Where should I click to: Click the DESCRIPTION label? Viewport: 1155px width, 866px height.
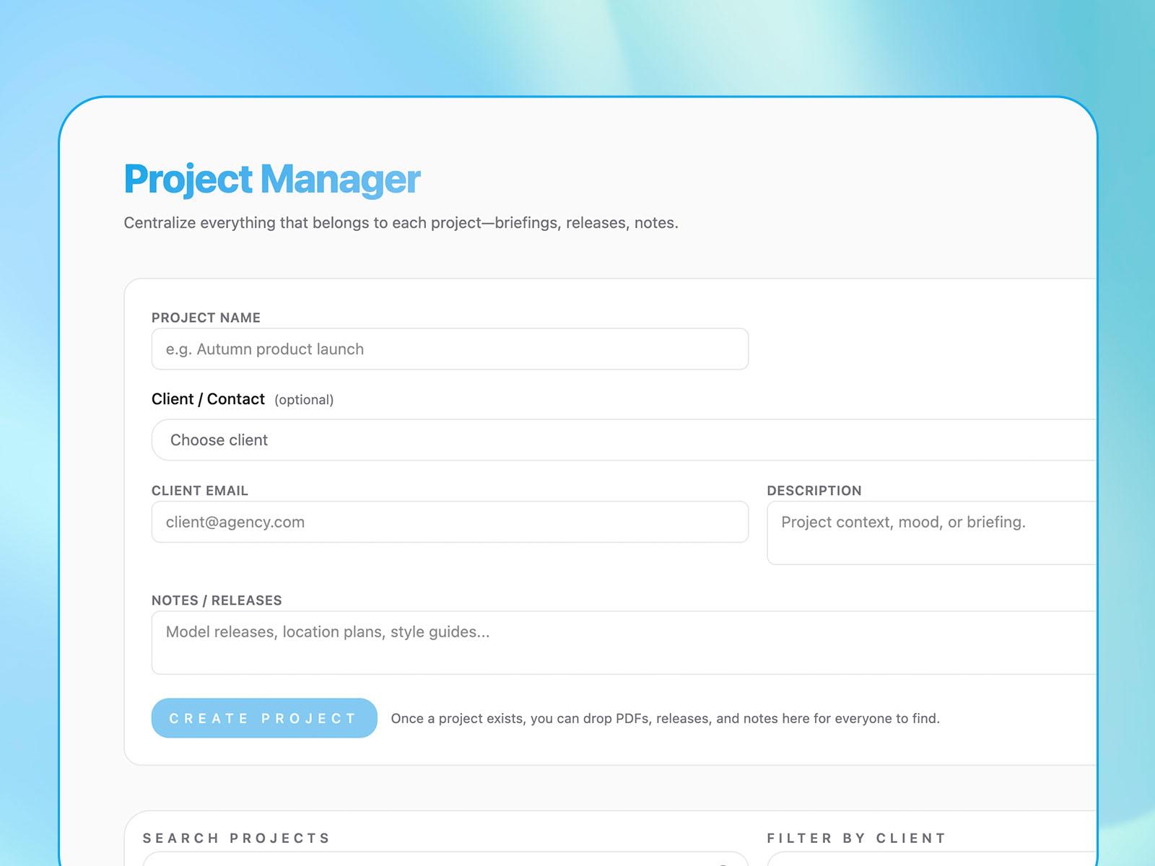tap(814, 491)
